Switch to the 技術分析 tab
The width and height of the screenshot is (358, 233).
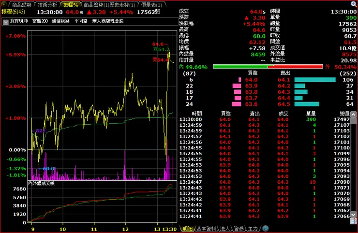pyautogui.click(x=47, y=5)
